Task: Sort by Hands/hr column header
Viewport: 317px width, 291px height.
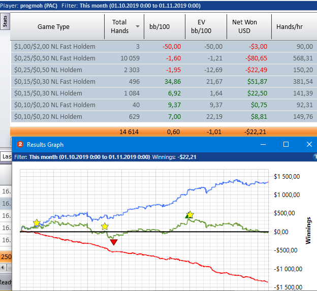Action: pos(294,27)
